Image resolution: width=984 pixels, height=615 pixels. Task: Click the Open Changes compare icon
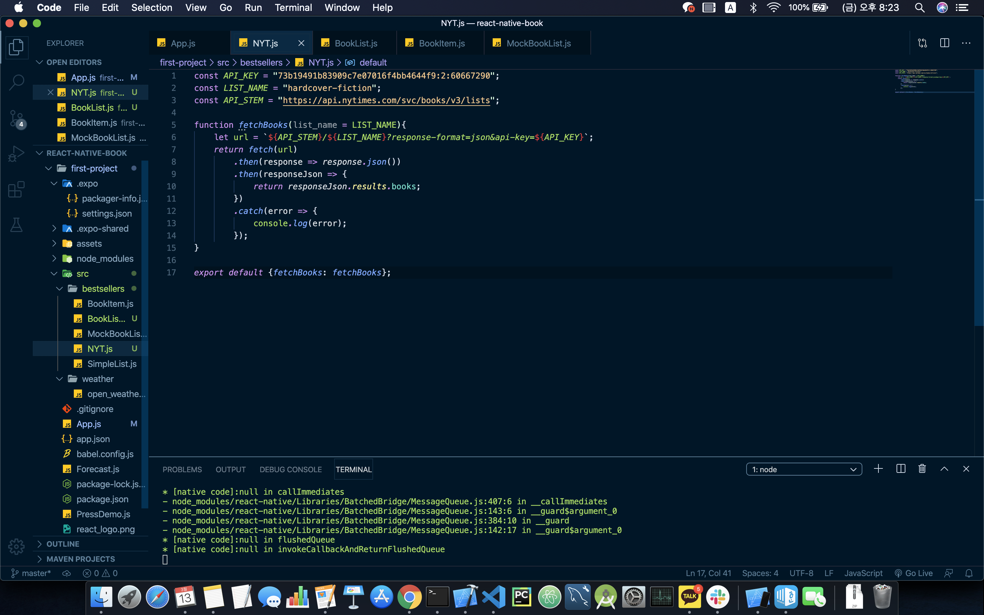922,43
